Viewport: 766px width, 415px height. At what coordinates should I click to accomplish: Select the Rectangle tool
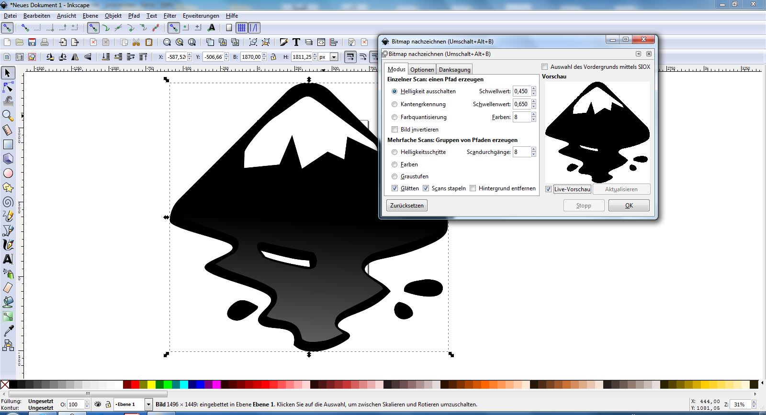point(8,144)
